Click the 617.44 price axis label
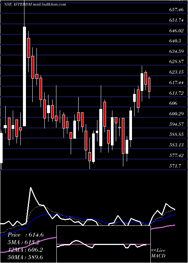 tap(176, 83)
